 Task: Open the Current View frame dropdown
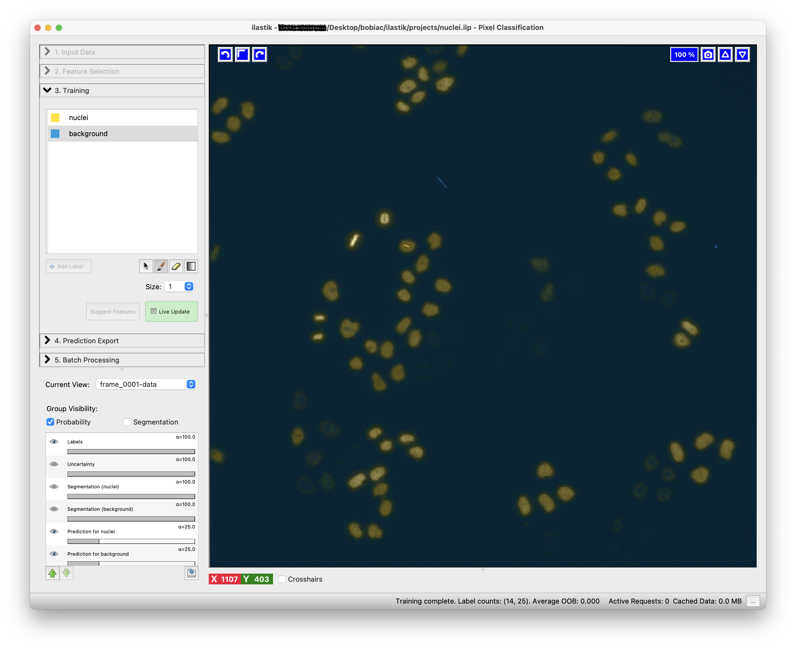coord(146,384)
